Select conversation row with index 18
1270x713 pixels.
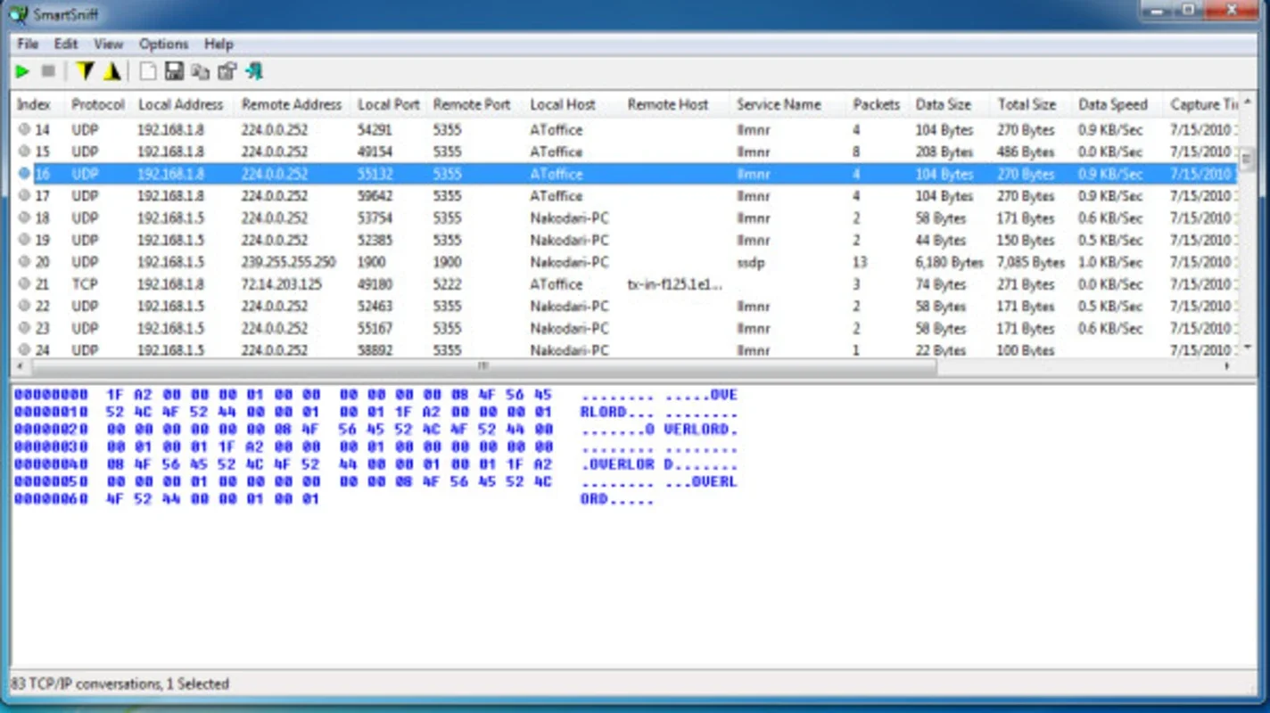tap(625, 218)
